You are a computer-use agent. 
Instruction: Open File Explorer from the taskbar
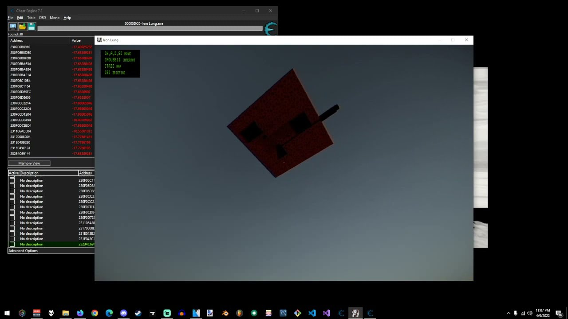coord(65,313)
